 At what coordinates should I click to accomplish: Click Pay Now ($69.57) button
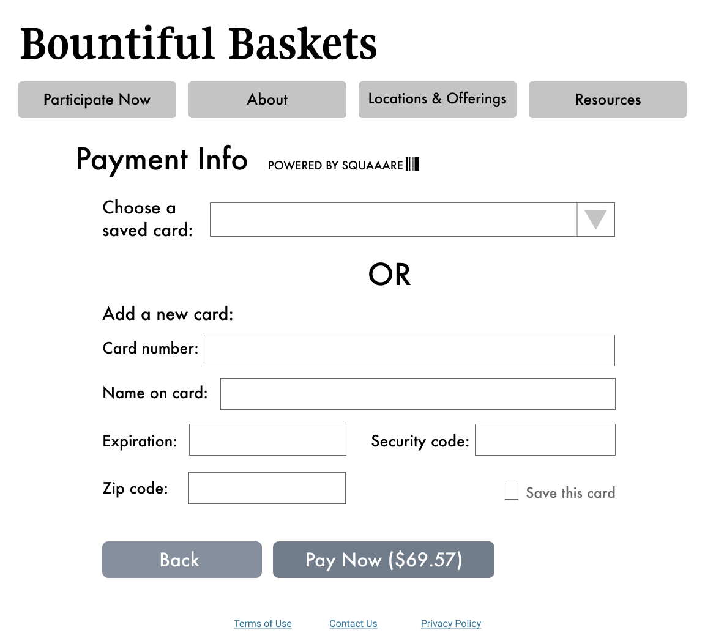(x=384, y=560)
